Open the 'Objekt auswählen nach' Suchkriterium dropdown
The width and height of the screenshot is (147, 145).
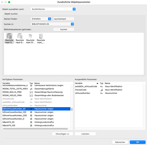[53, 9]
